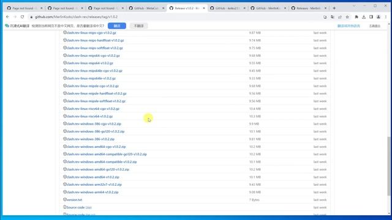392x220 pixels.
Task: Download clash.rev-windows-amd64-go120-v1.0.2.zip
Action: (98, 169)
